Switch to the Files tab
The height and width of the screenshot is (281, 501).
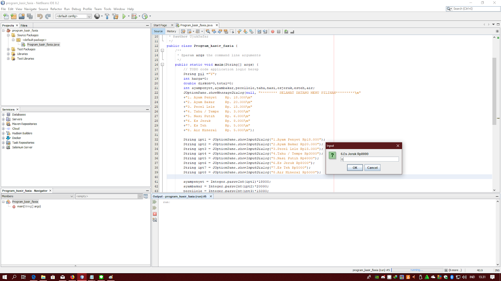[24, 26]
